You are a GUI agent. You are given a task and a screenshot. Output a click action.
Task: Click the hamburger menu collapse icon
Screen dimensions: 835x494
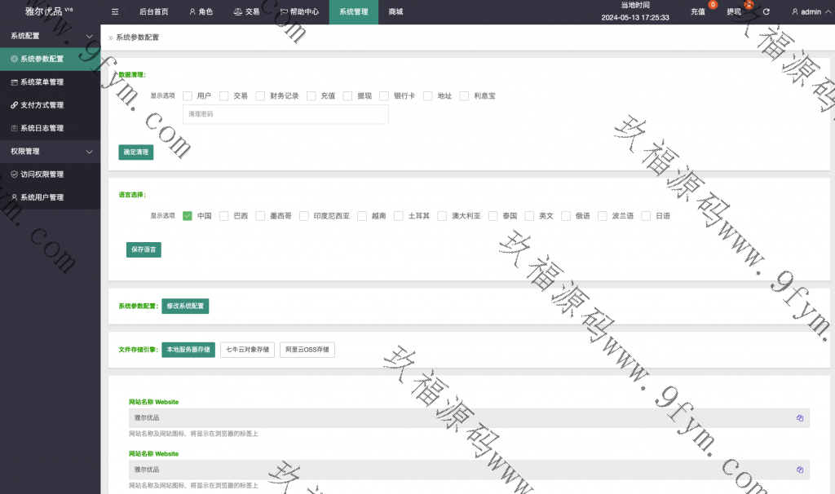click(x=115, y=12)
